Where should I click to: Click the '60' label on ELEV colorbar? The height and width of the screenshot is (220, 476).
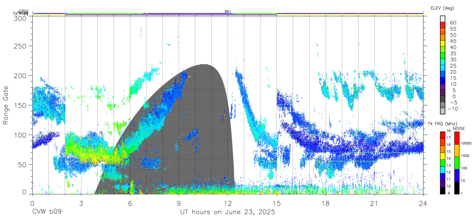[453, 23]
